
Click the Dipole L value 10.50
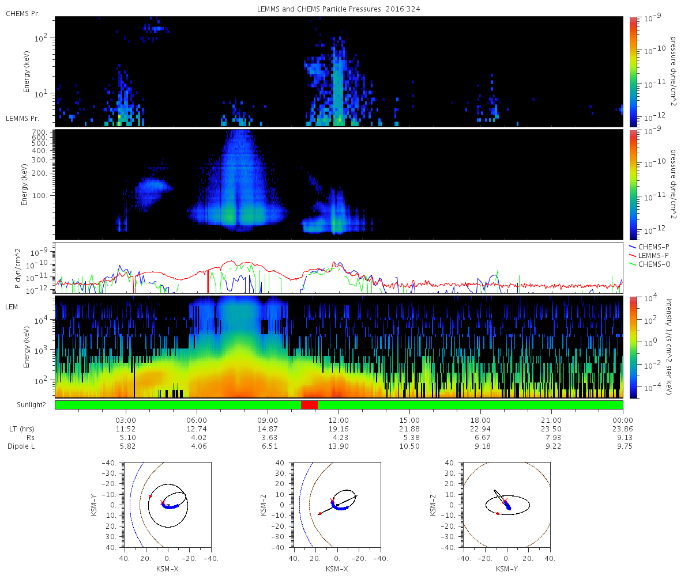[x=409, y=446]
